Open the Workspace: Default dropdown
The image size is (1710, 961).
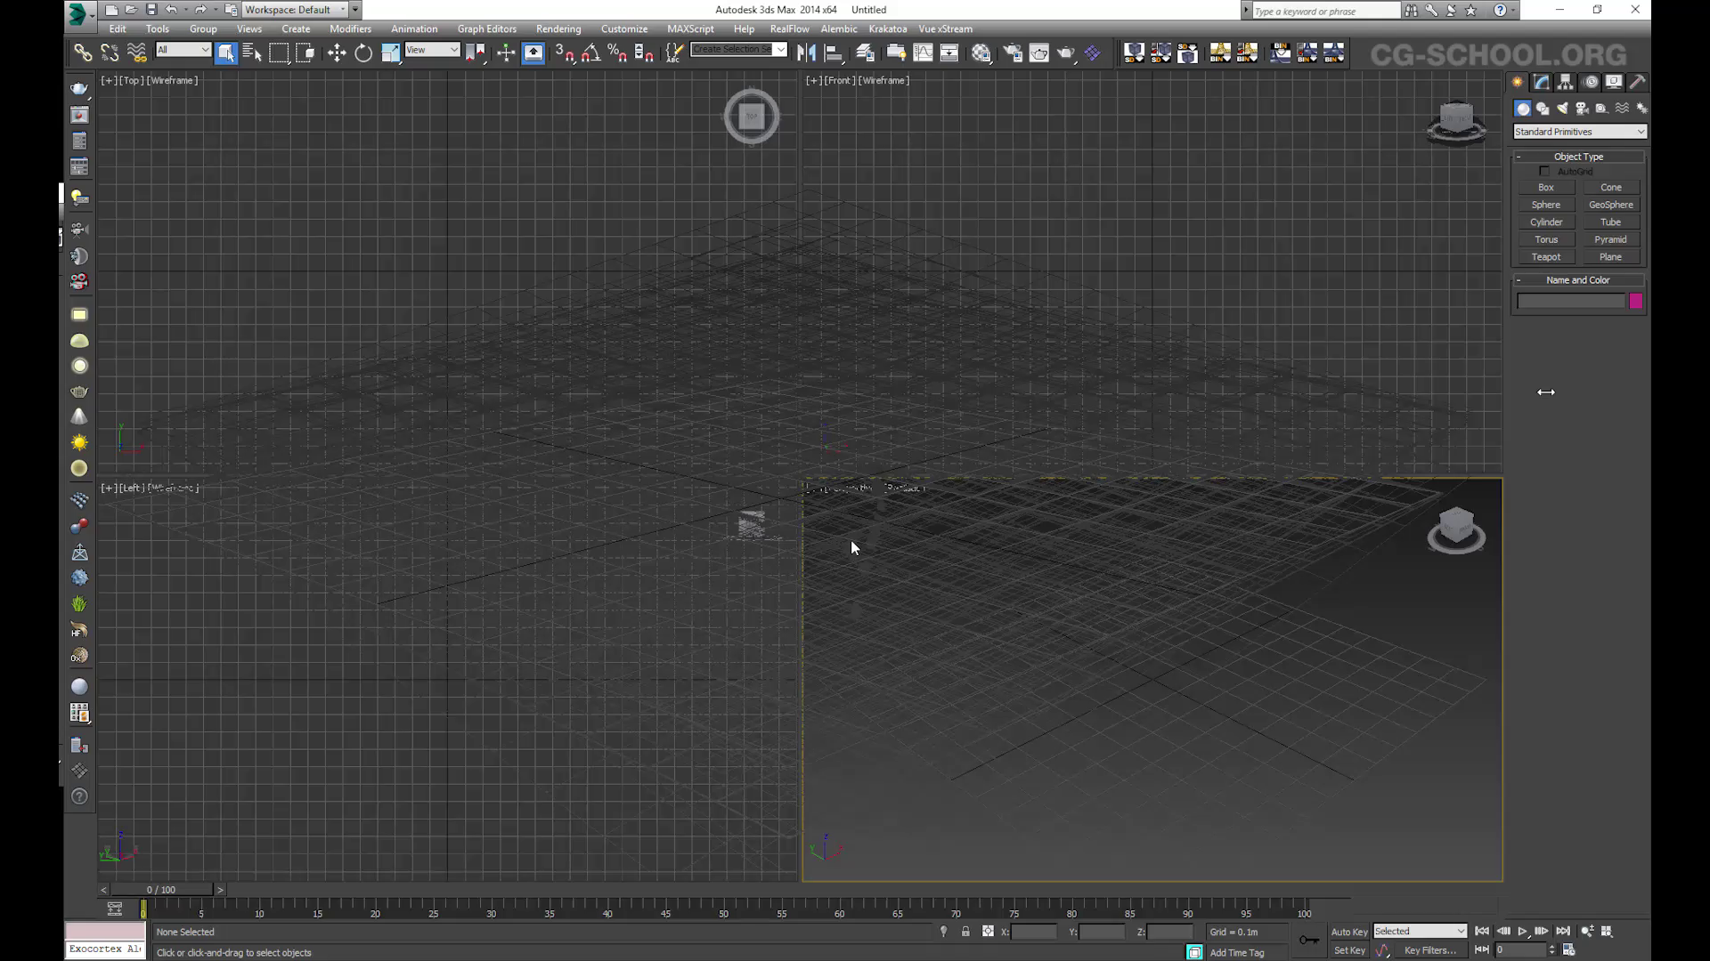tap(294, 10)
